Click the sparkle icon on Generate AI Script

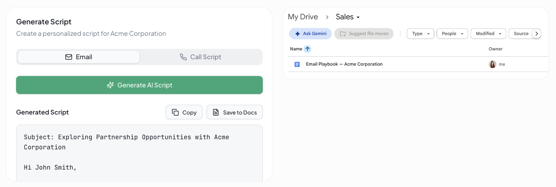click(x=110, y=85)
